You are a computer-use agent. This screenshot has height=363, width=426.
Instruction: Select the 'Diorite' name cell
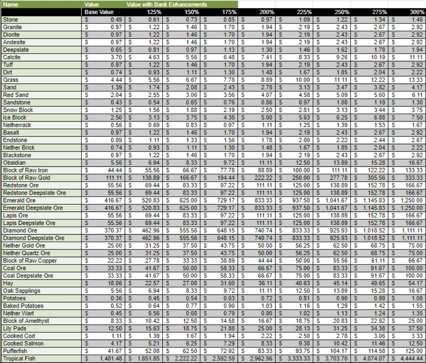(41, 35)
